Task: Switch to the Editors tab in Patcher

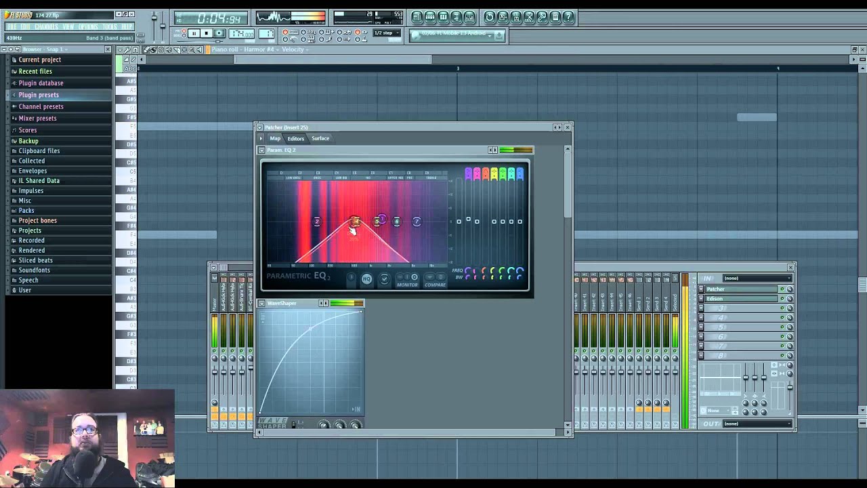Action: [296, 138]
